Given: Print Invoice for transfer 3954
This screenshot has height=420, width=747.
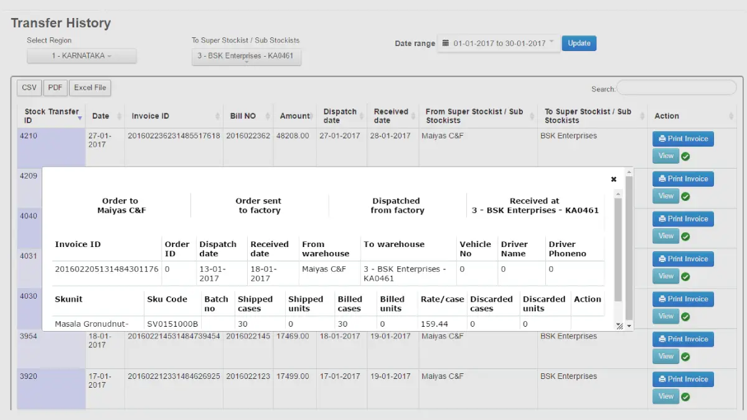Looking at the screenshot, I should coord(683,339).
